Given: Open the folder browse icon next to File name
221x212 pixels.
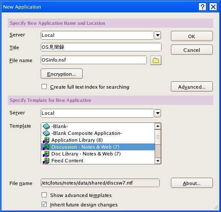Looking at the screenshot, I should [156, 60].
